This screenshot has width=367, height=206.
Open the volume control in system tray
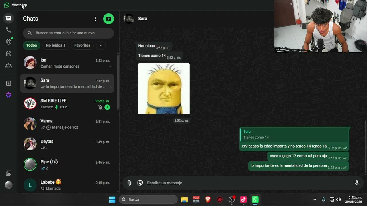(339, 199)
